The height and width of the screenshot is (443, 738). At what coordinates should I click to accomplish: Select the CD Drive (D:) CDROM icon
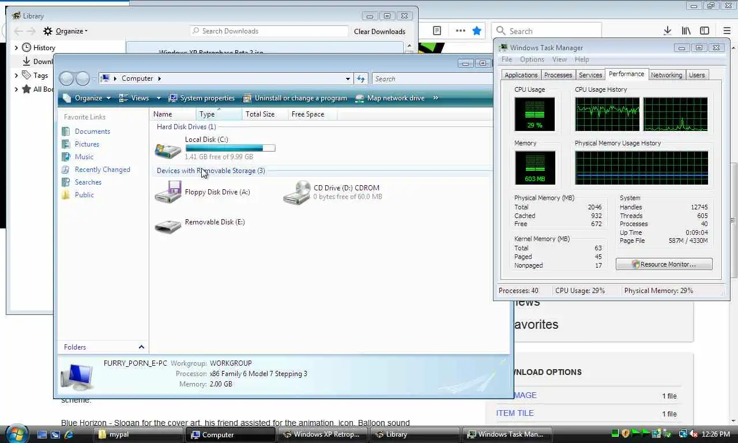coord(297,193)
